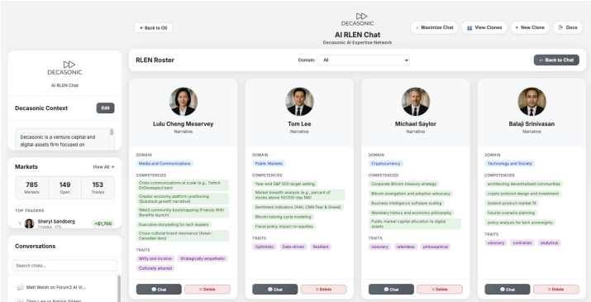Click the RLEN Roster heading
Viewport: 591px width, 302px height.
coord(155,60)
